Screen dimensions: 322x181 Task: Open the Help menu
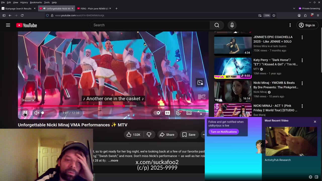pyautogui.click(x=54, y=2)
